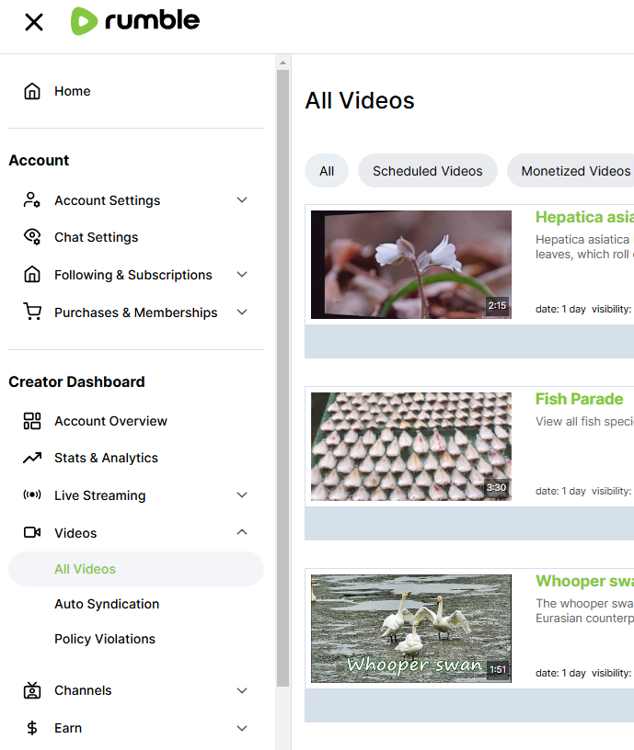Viewport: 634px width, 750px height.
Task: Expand the Earn chevron
Action: click(x=242, y=728)
